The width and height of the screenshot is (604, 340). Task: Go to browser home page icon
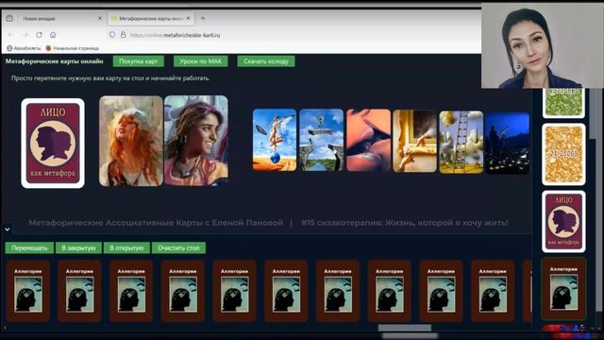[53, 35]
